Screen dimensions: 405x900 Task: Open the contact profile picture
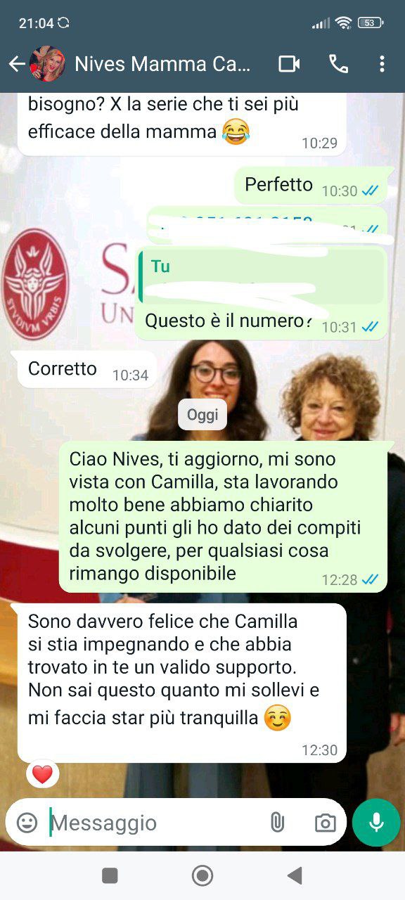click(x=48, y=65)
